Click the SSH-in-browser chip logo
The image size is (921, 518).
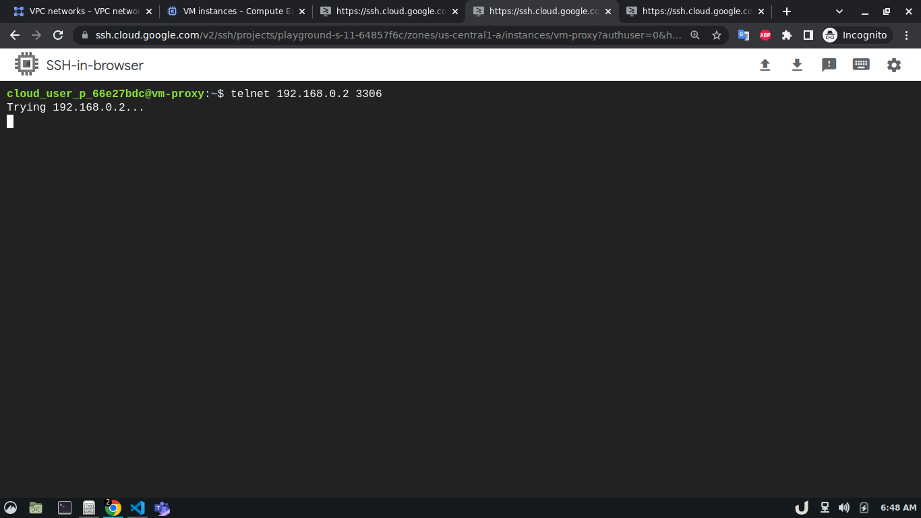pyautogui.click(x=26, y=65)
